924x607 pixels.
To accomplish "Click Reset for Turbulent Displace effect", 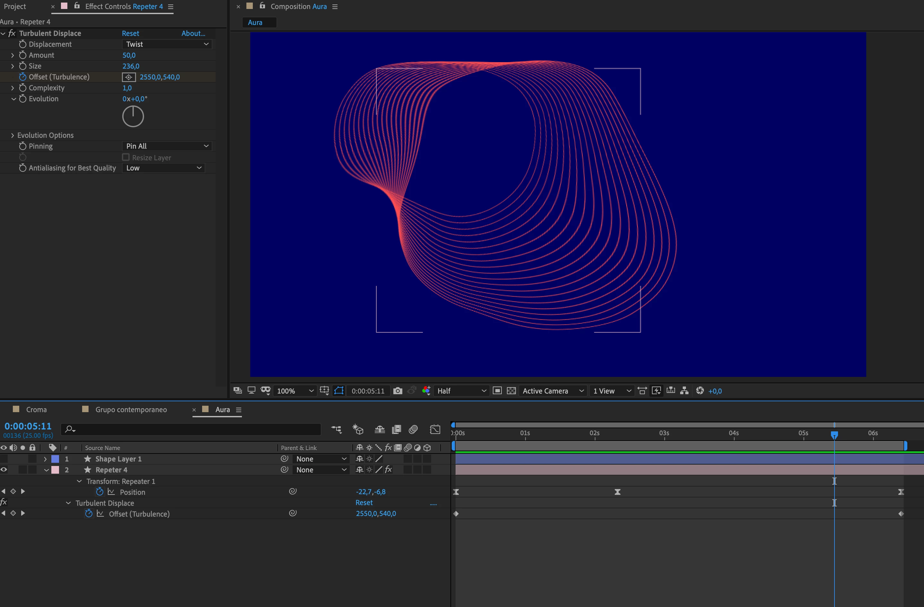I will [x=131, y=33].
